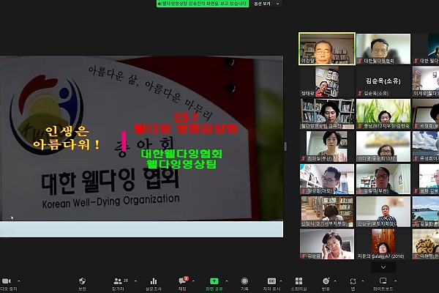Select the man in red with books tile

(x=327, y=81)
